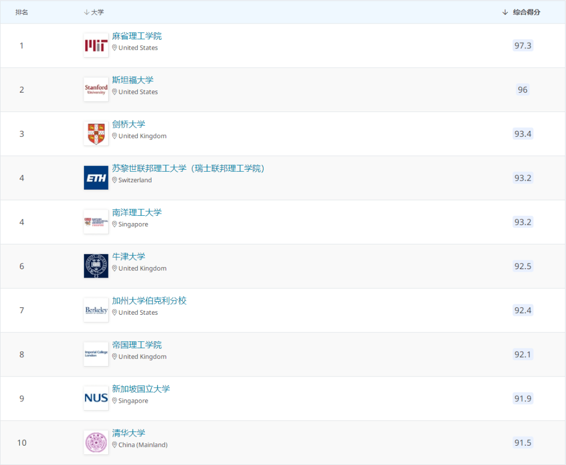Click the Imperial College London logo

coord(96,355)
